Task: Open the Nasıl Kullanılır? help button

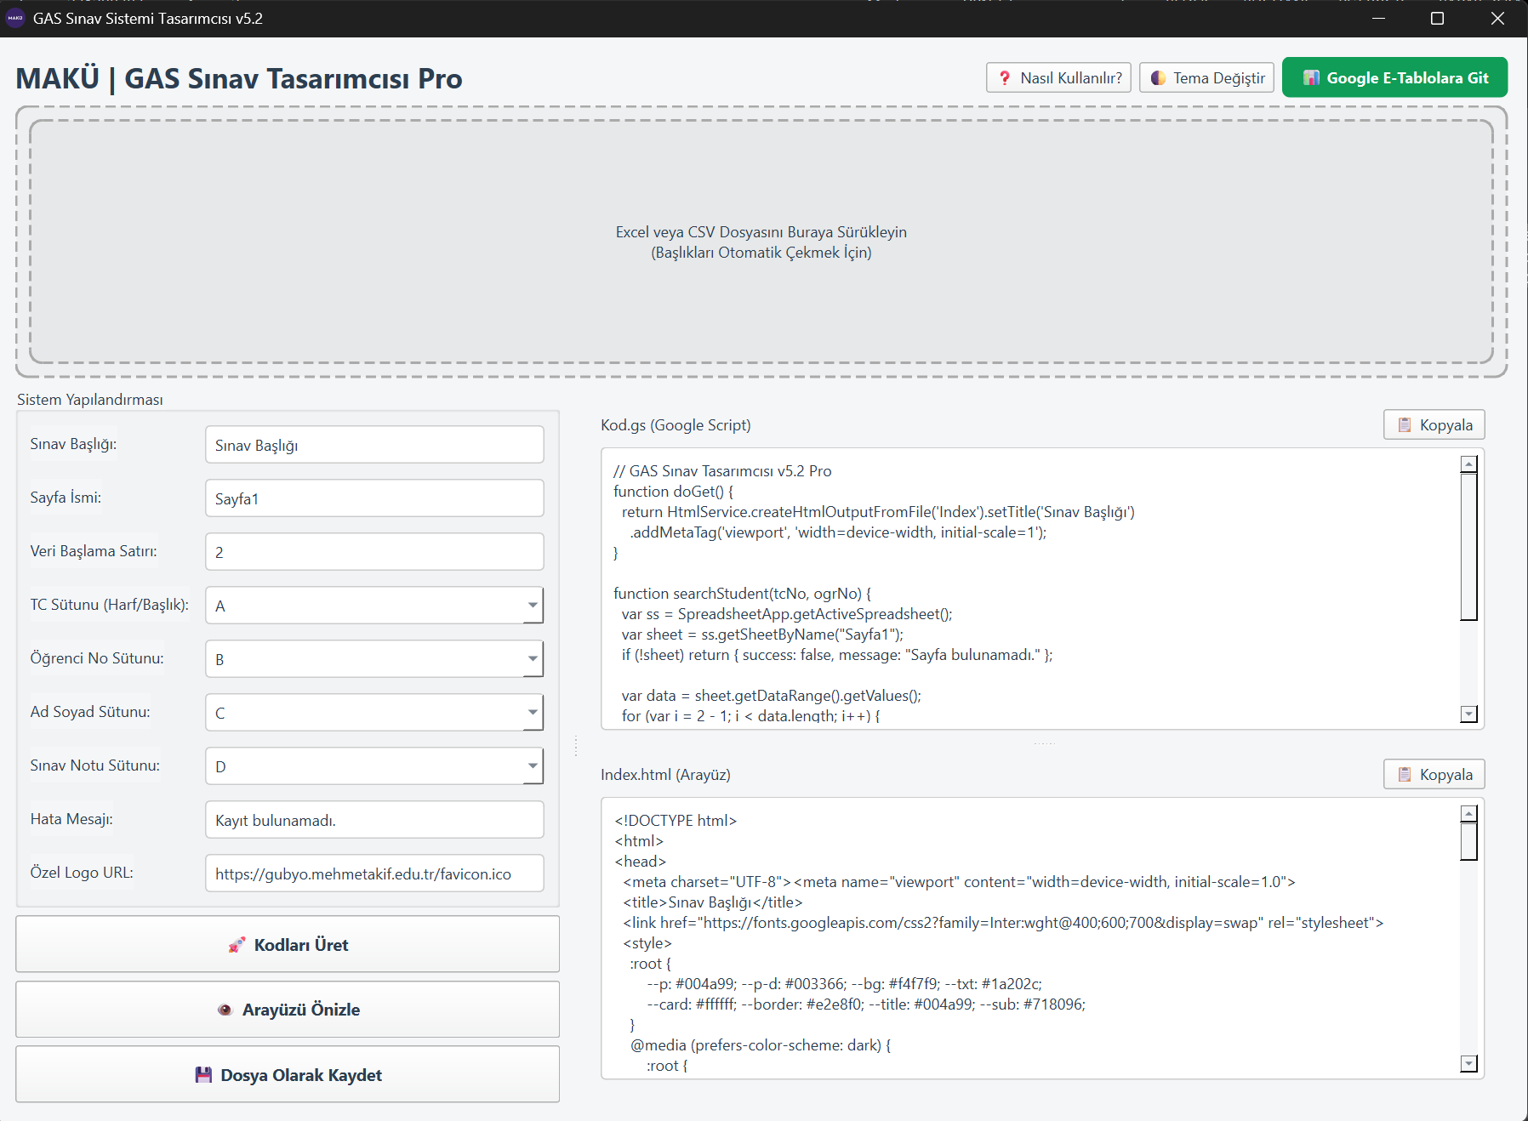Action: coord(1058,77)
